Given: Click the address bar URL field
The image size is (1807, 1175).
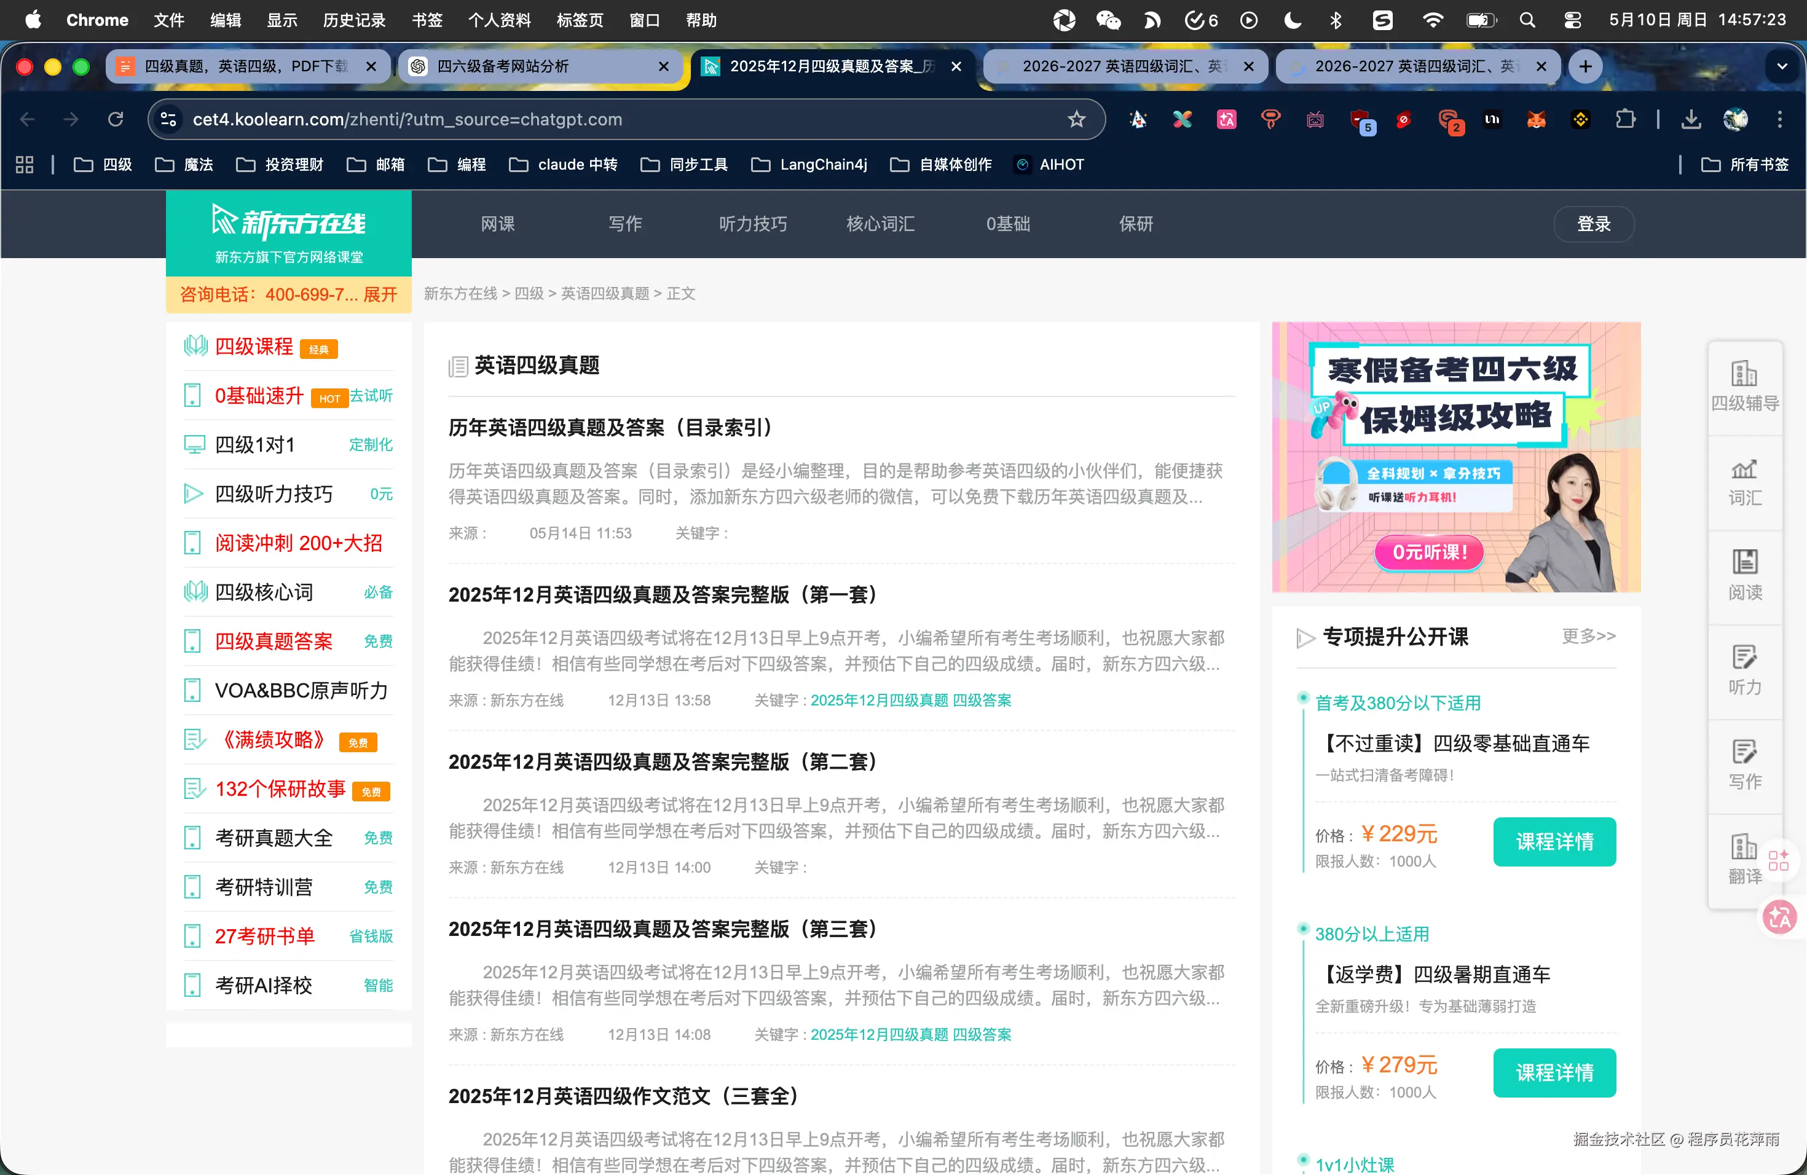Looking at the screenshot, I should click(626, 119).
